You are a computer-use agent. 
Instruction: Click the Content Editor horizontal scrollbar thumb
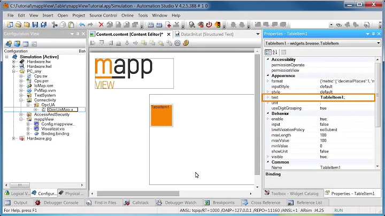(x=138, y=194)
